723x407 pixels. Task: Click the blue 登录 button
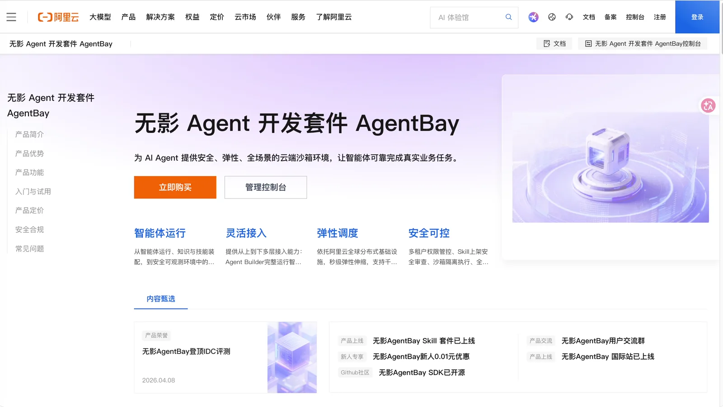click(697, 17)
